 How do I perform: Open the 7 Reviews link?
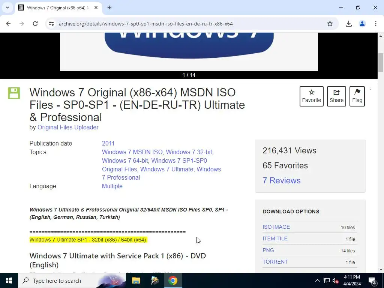coord(281,180)
